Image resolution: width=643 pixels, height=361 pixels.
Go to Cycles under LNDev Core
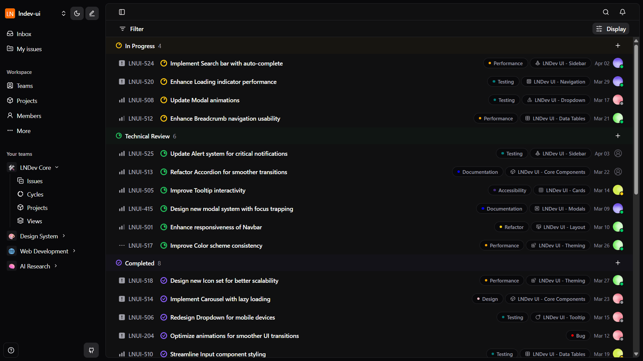(35, 194)
